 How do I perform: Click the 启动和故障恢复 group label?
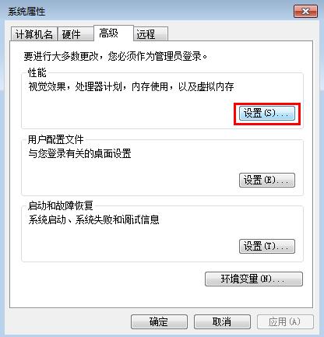tap(60, 205)
